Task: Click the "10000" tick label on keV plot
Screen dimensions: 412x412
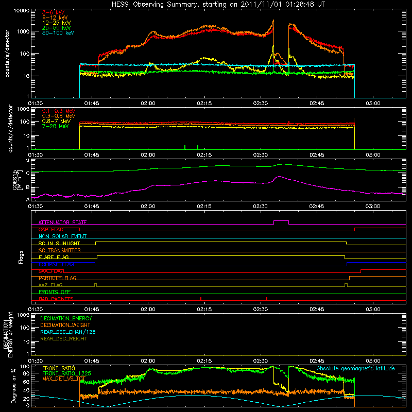Action: tap(22, 10)
